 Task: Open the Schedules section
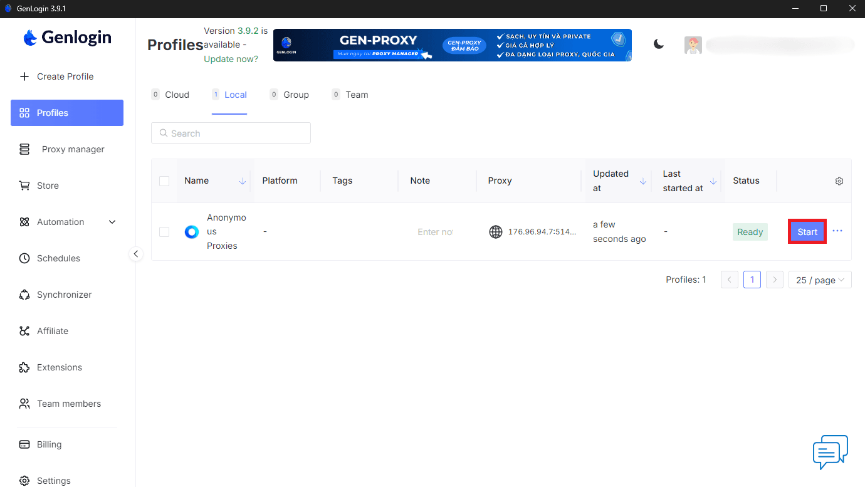pos(58,258)
